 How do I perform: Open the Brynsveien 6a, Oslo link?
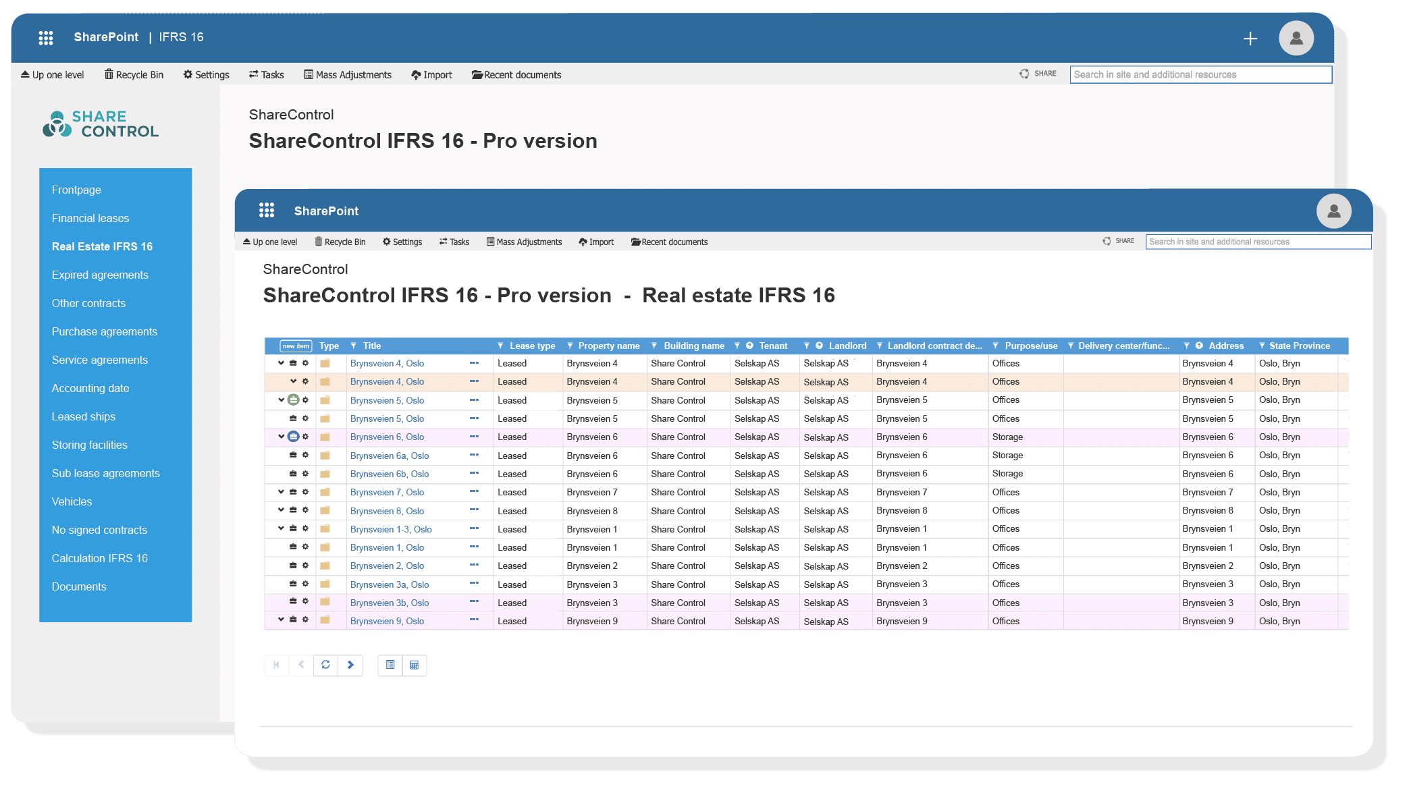click(389, 456)
